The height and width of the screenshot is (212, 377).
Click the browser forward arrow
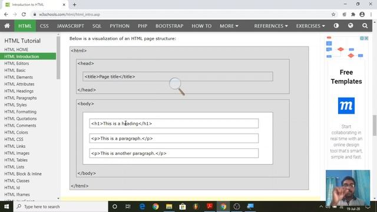click(15, 14)
